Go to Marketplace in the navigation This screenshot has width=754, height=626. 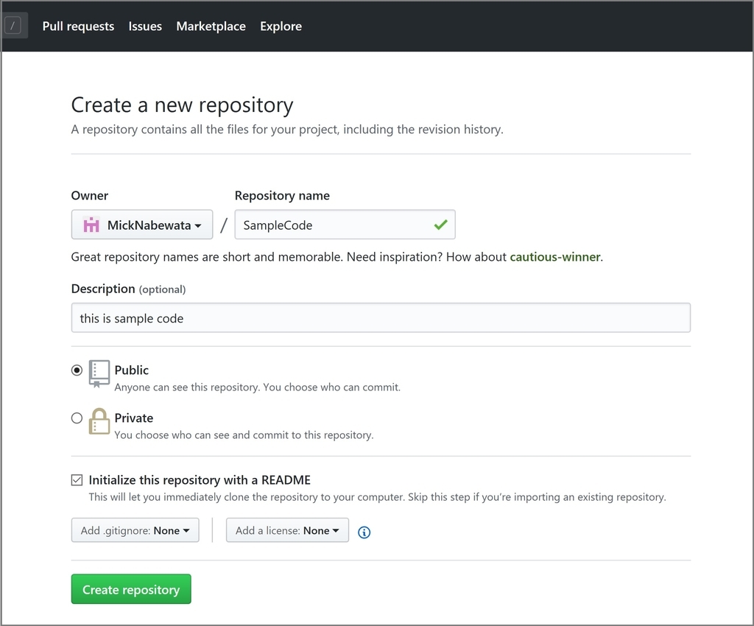[211, 26]
